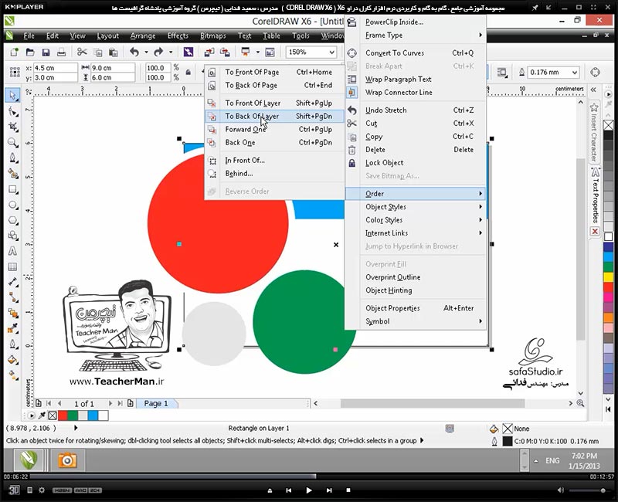
Task: Open the Insert Character docker tab
Action: tap(594, 133)
